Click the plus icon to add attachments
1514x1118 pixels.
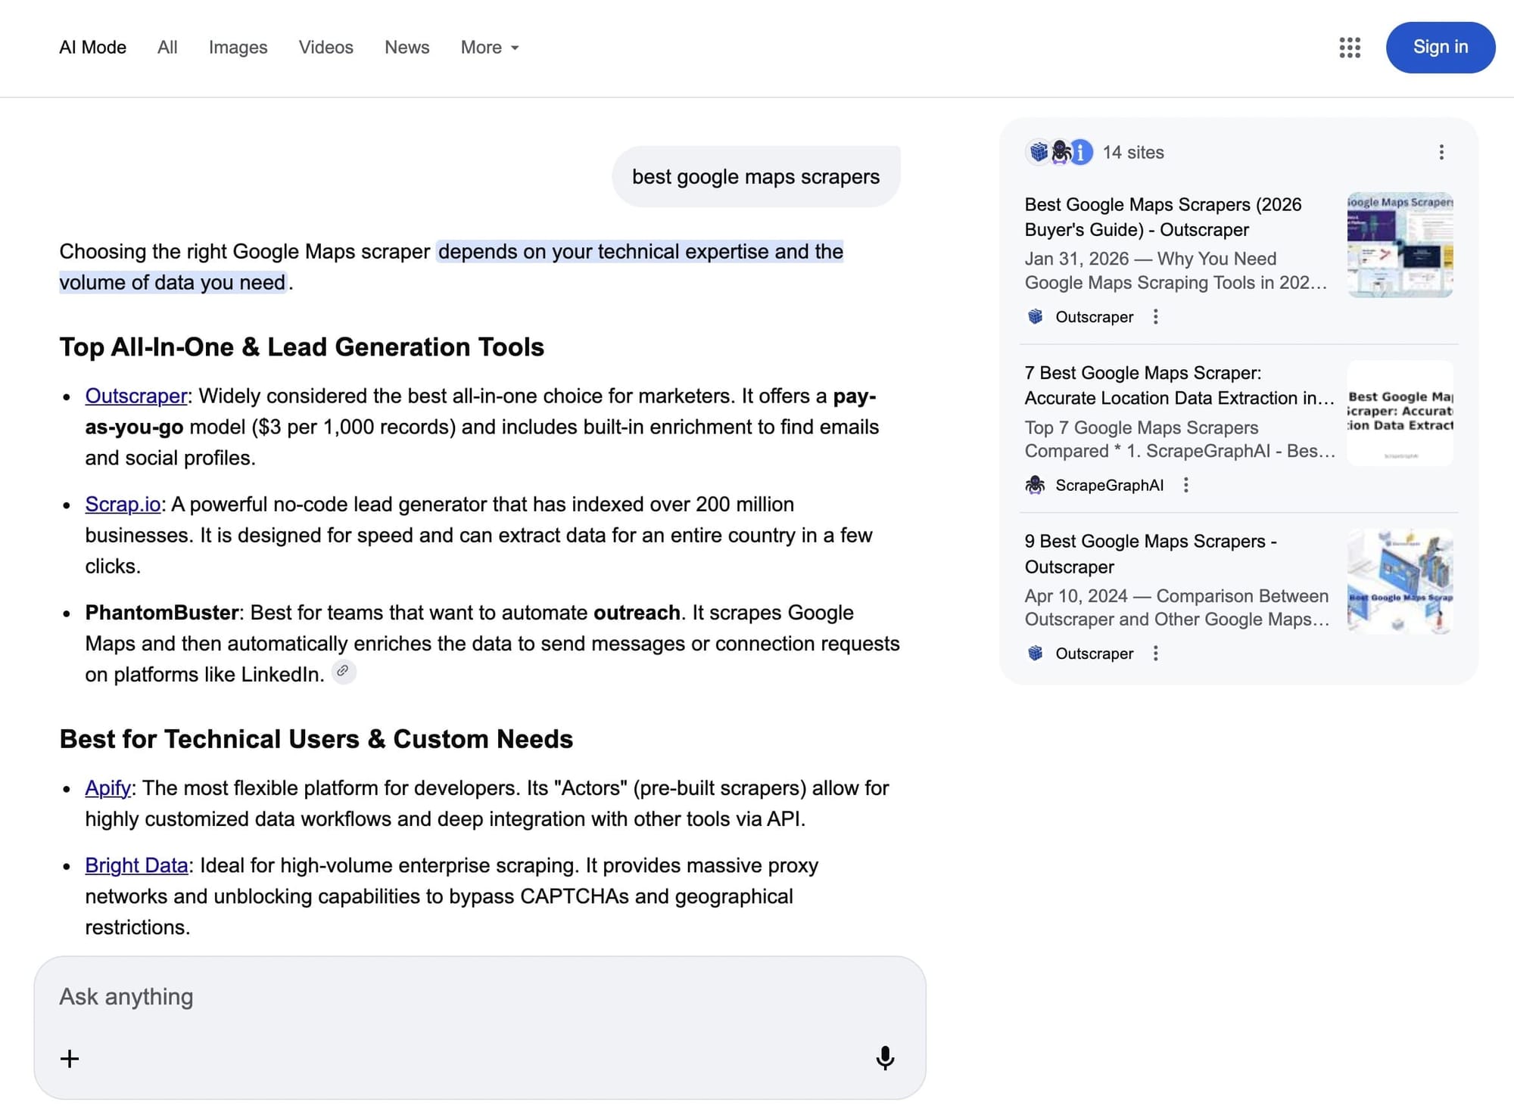[69, 1059]
